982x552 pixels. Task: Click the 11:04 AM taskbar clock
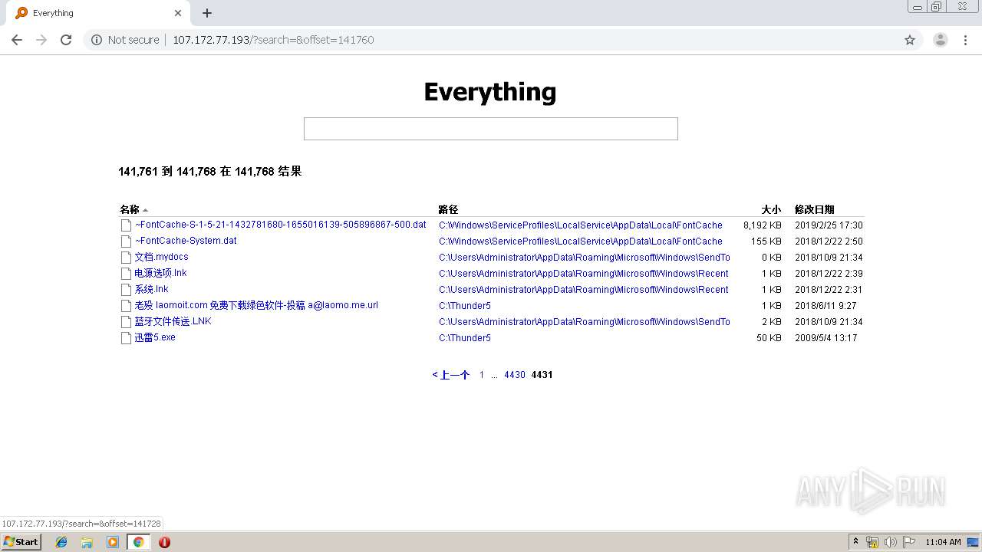tap(943, 542)
